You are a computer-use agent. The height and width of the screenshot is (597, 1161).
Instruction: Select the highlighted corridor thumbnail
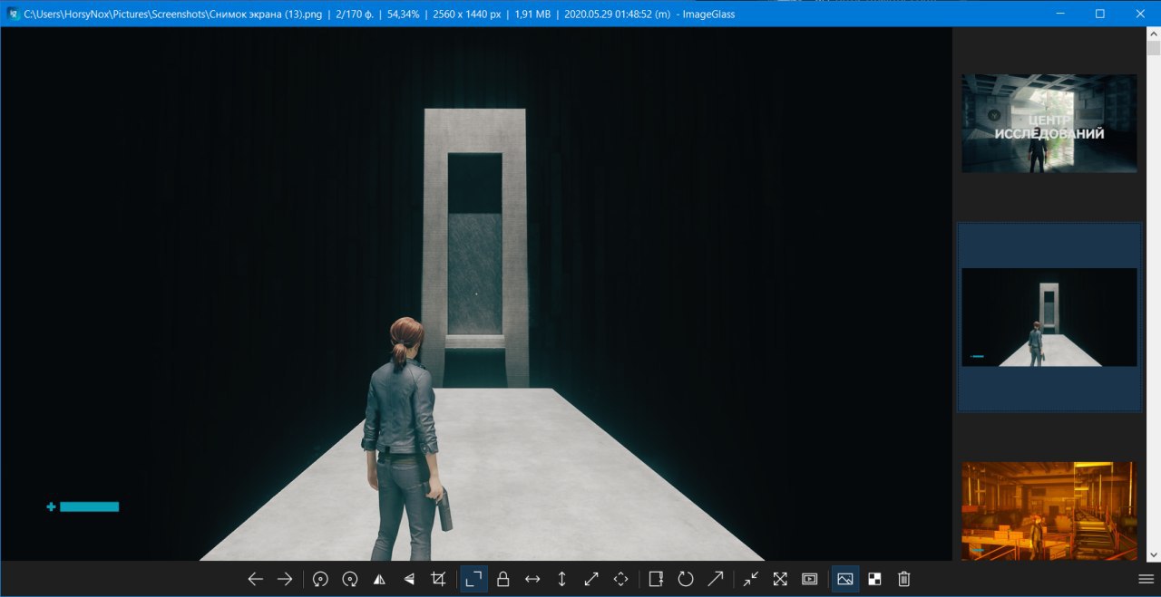click(1049, 317)
